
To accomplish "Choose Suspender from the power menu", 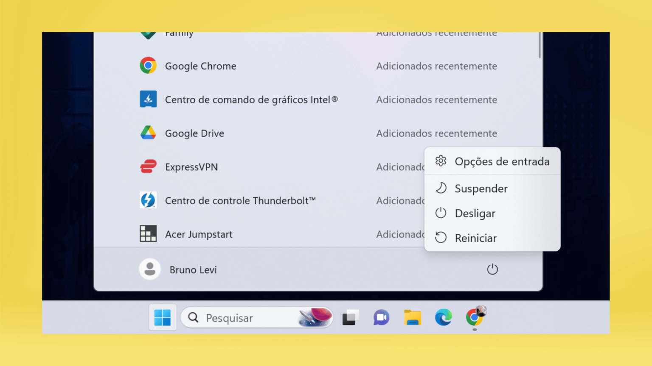I will coord(492,189).
